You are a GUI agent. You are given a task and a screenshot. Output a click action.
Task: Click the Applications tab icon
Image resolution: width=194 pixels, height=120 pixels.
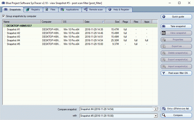pyautogui.click(x=62, y=9)
